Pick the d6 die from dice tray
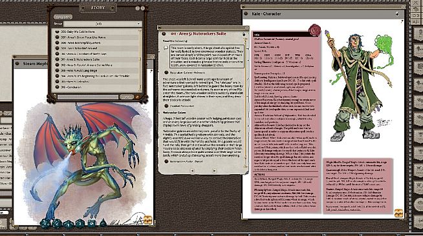This screenshot has height=236, width=423. [x=91, y=223]
